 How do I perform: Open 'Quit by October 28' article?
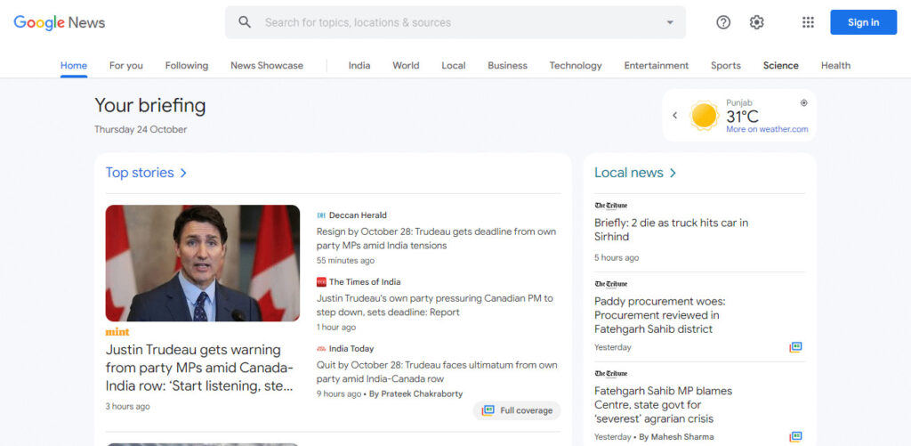pyautogui.click(x=437, y=372)
